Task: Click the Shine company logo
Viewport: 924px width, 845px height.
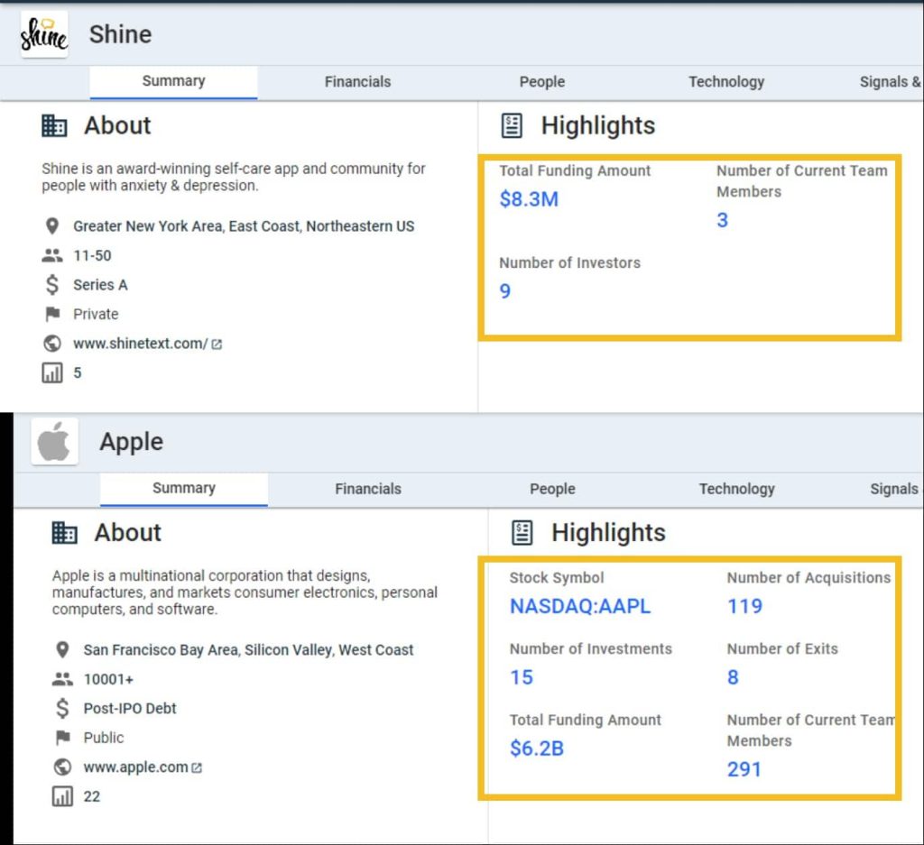Action: click(x=44, y=34)
